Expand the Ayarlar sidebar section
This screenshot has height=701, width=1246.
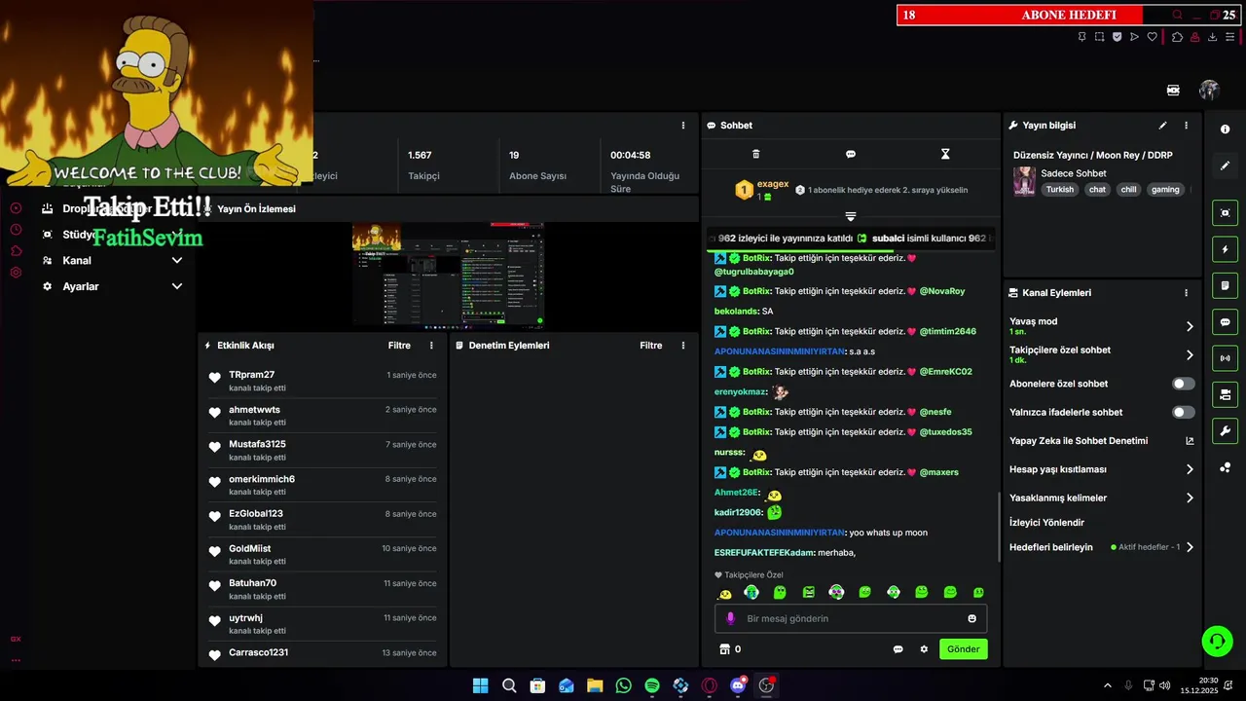click(x=177, y=286)
